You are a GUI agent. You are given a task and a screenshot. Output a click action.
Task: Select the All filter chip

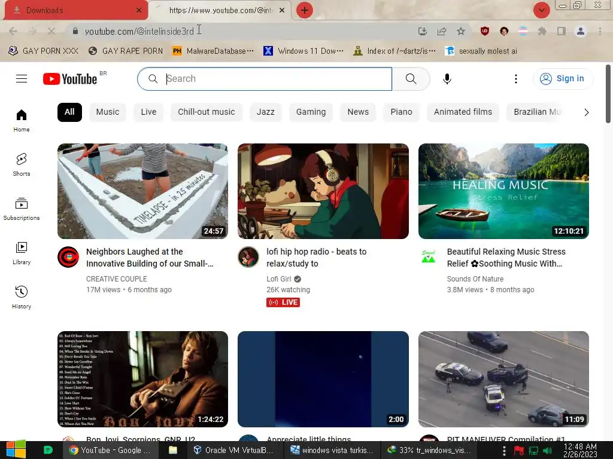[x=69, y=112]
